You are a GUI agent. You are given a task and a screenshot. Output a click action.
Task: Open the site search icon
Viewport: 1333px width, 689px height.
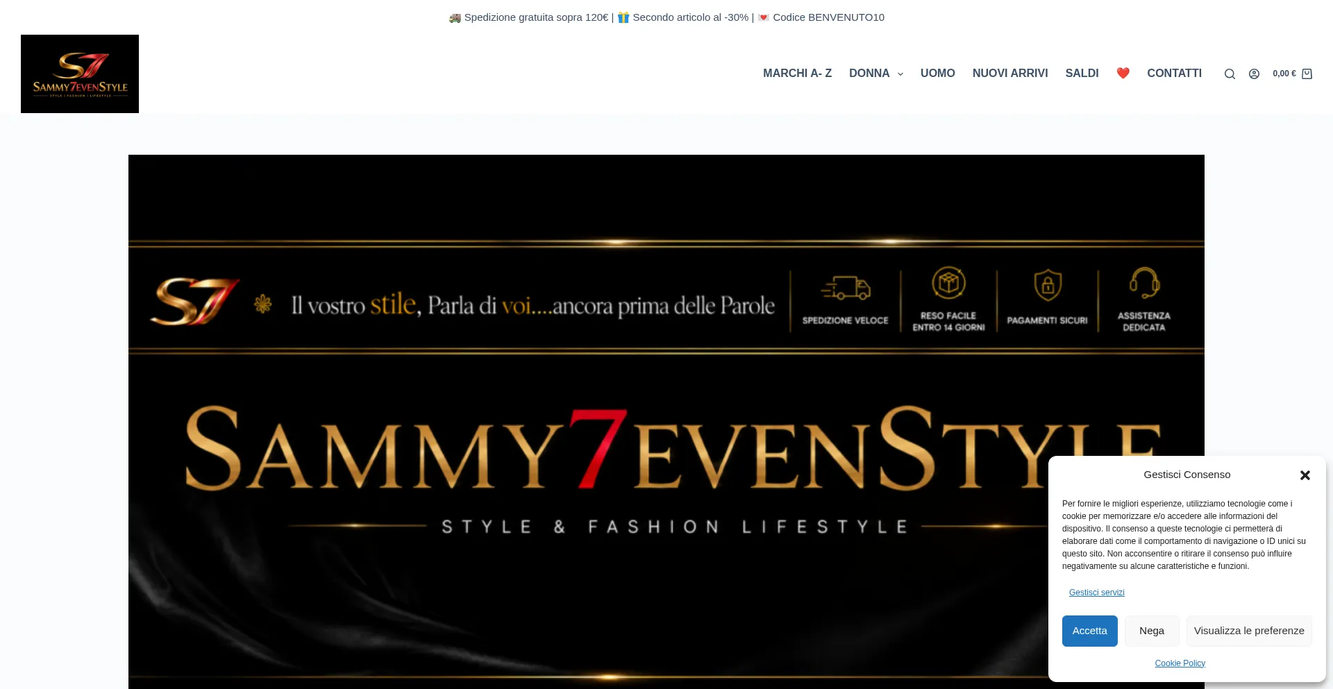(1230, 74)
